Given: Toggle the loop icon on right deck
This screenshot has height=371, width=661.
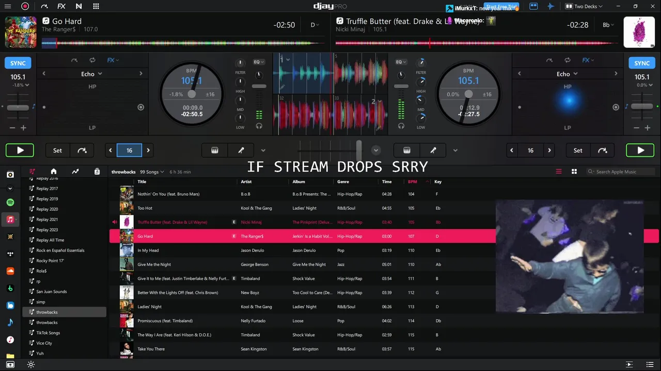Looking at the screenshot, I should [x=568, y=60].
